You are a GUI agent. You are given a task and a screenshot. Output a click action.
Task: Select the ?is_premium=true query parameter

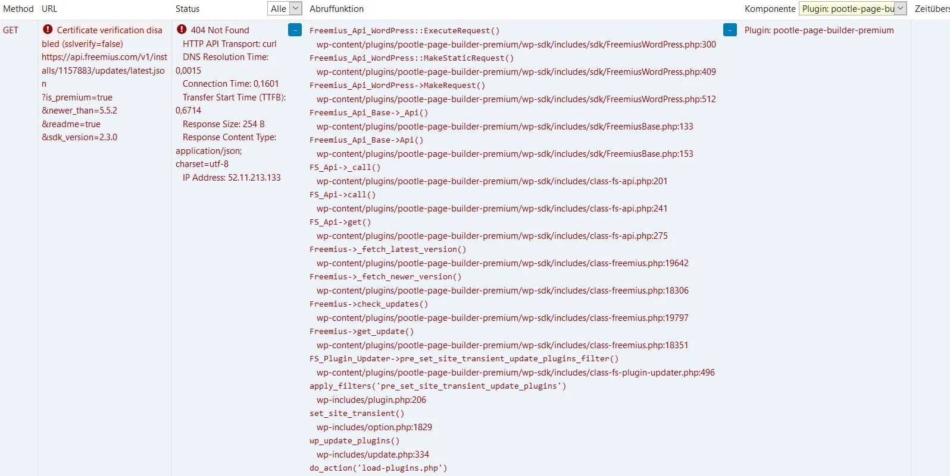click(x=77, y=97)
